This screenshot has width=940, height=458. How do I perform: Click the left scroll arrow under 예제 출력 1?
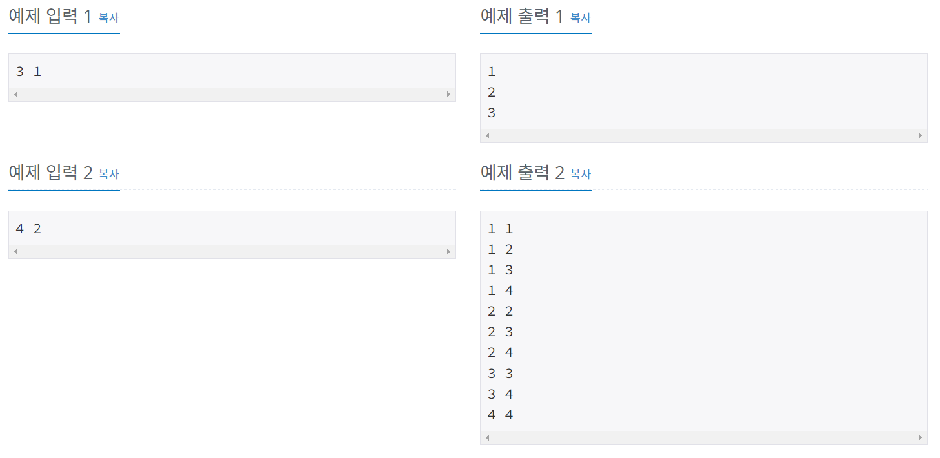point(487,135)
